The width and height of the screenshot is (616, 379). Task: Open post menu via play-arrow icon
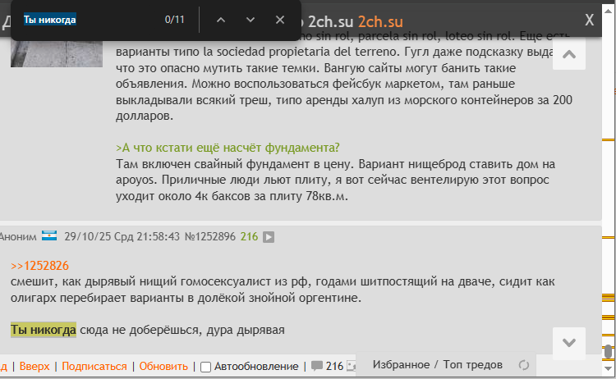click(269, 237)
